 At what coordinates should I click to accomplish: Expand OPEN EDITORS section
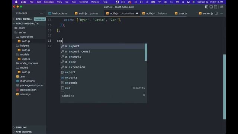pos(24,19)
